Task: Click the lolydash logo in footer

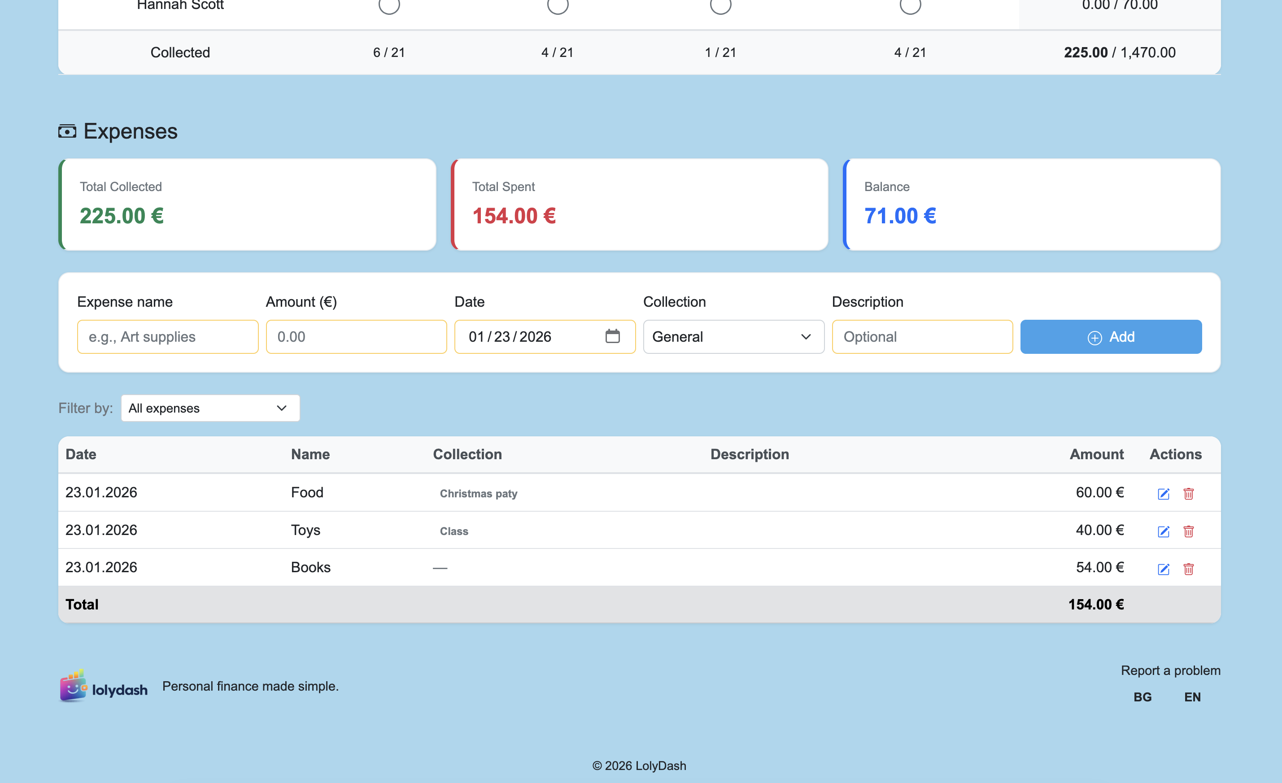Action: tap(104, 687)
